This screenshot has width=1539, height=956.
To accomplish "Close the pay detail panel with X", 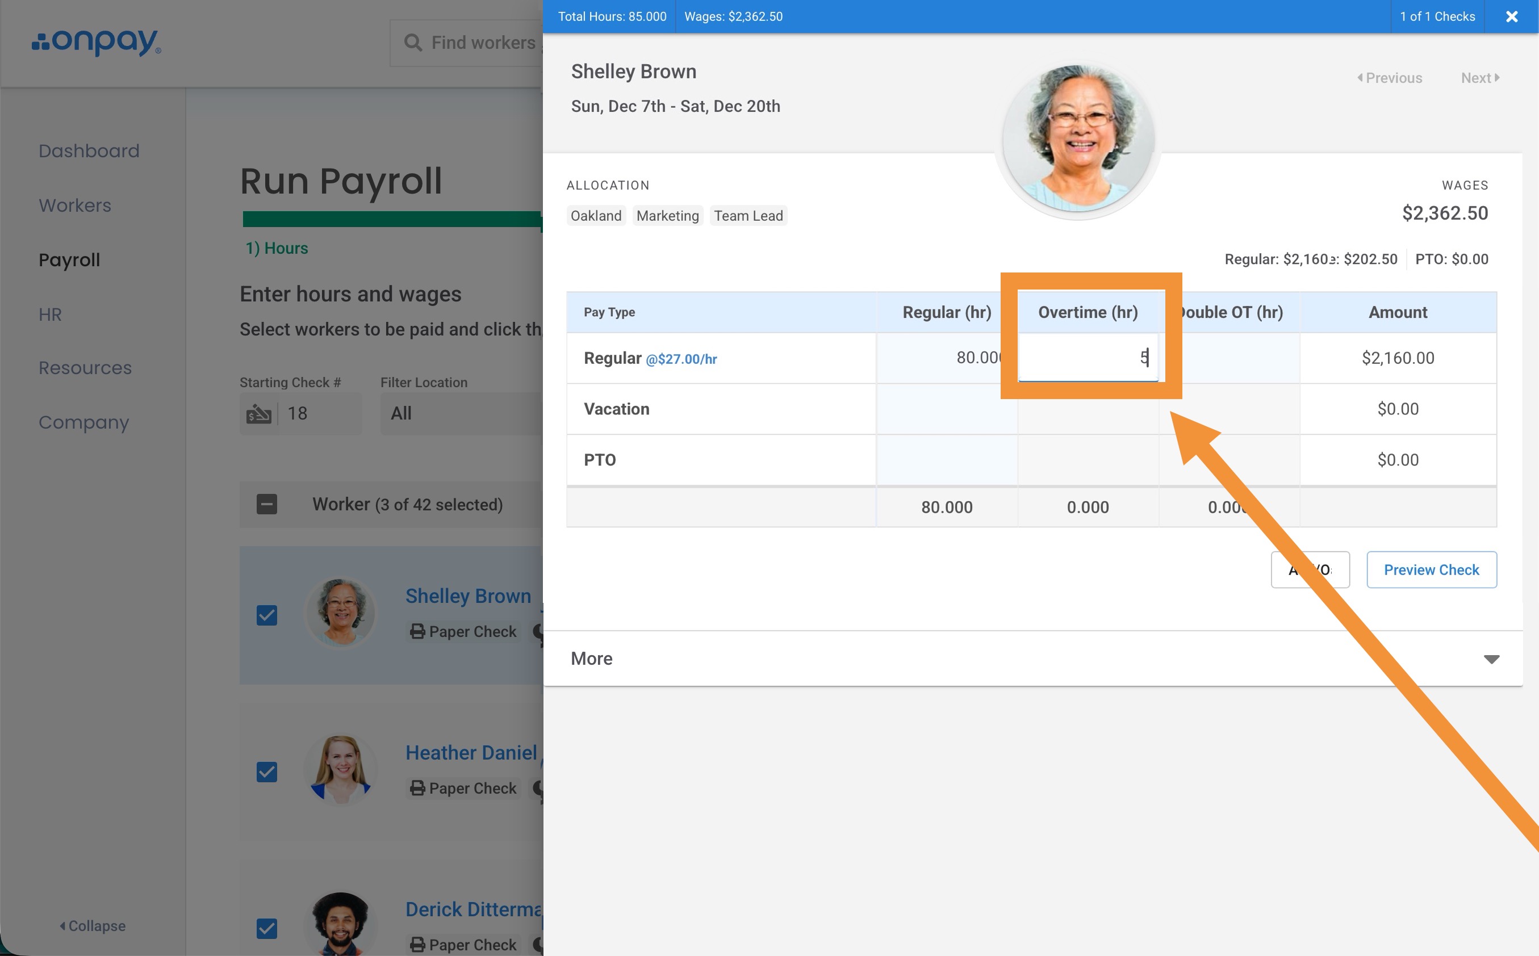I will pyautogui.click(x=1511, y=16).
